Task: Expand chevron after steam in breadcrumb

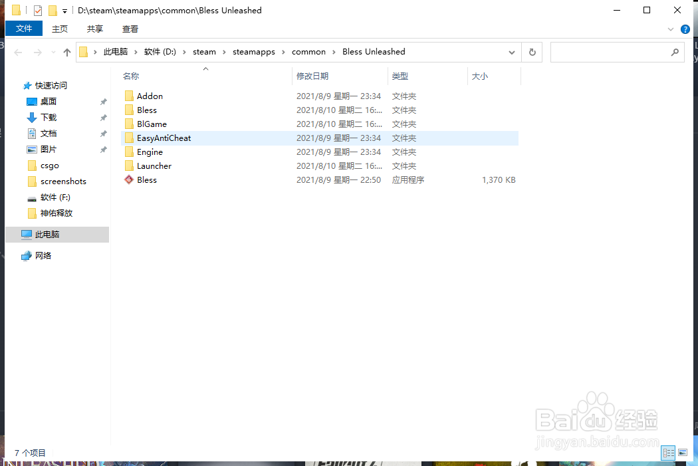Action: pos(224,52)
